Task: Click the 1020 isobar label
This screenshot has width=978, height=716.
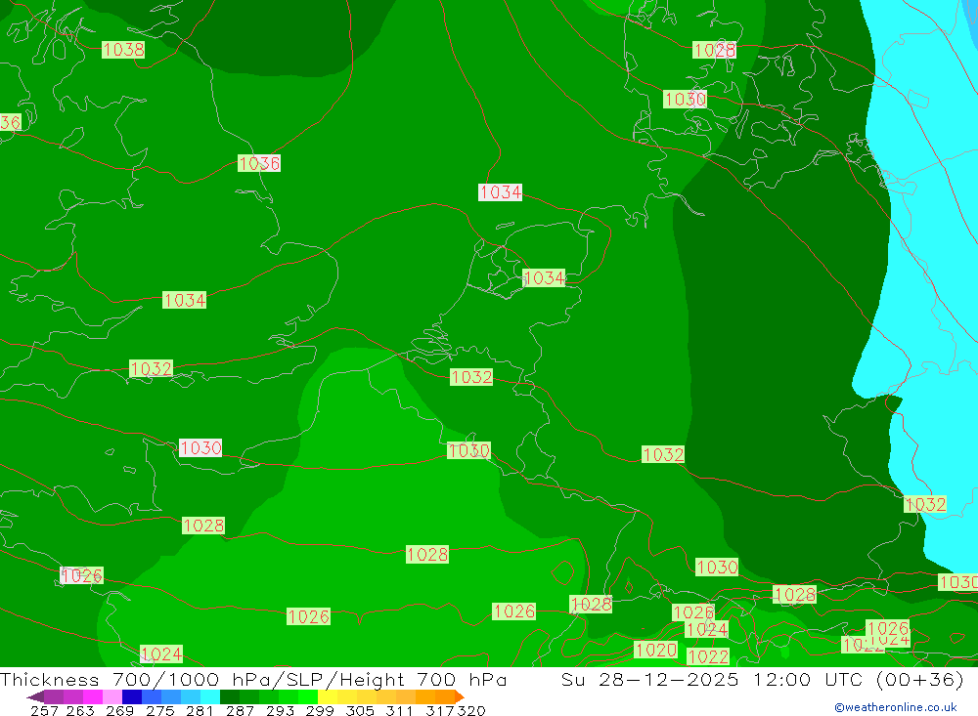Action: pos(655,650)
